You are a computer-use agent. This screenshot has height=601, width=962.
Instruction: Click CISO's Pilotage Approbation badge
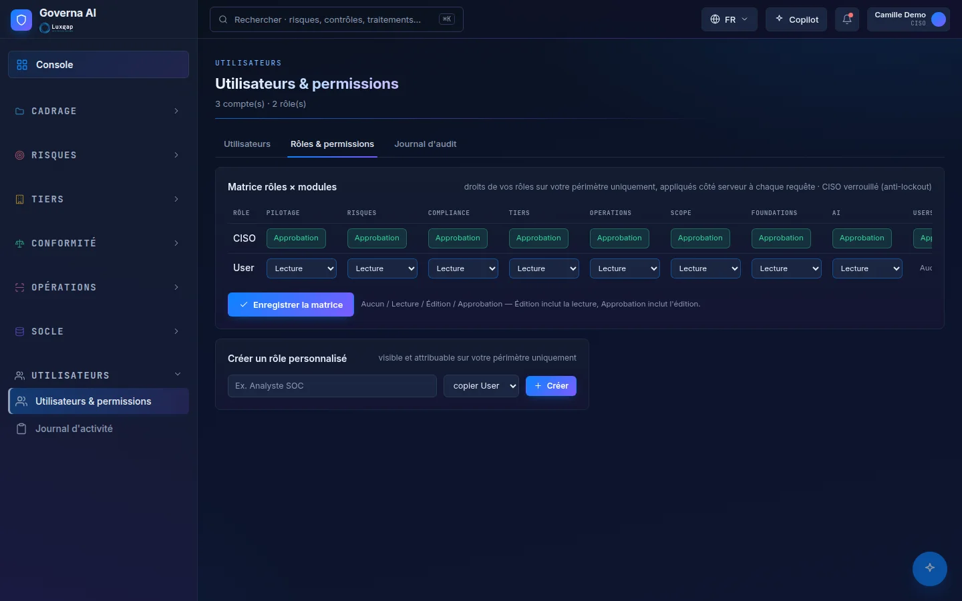click(296, 238)
